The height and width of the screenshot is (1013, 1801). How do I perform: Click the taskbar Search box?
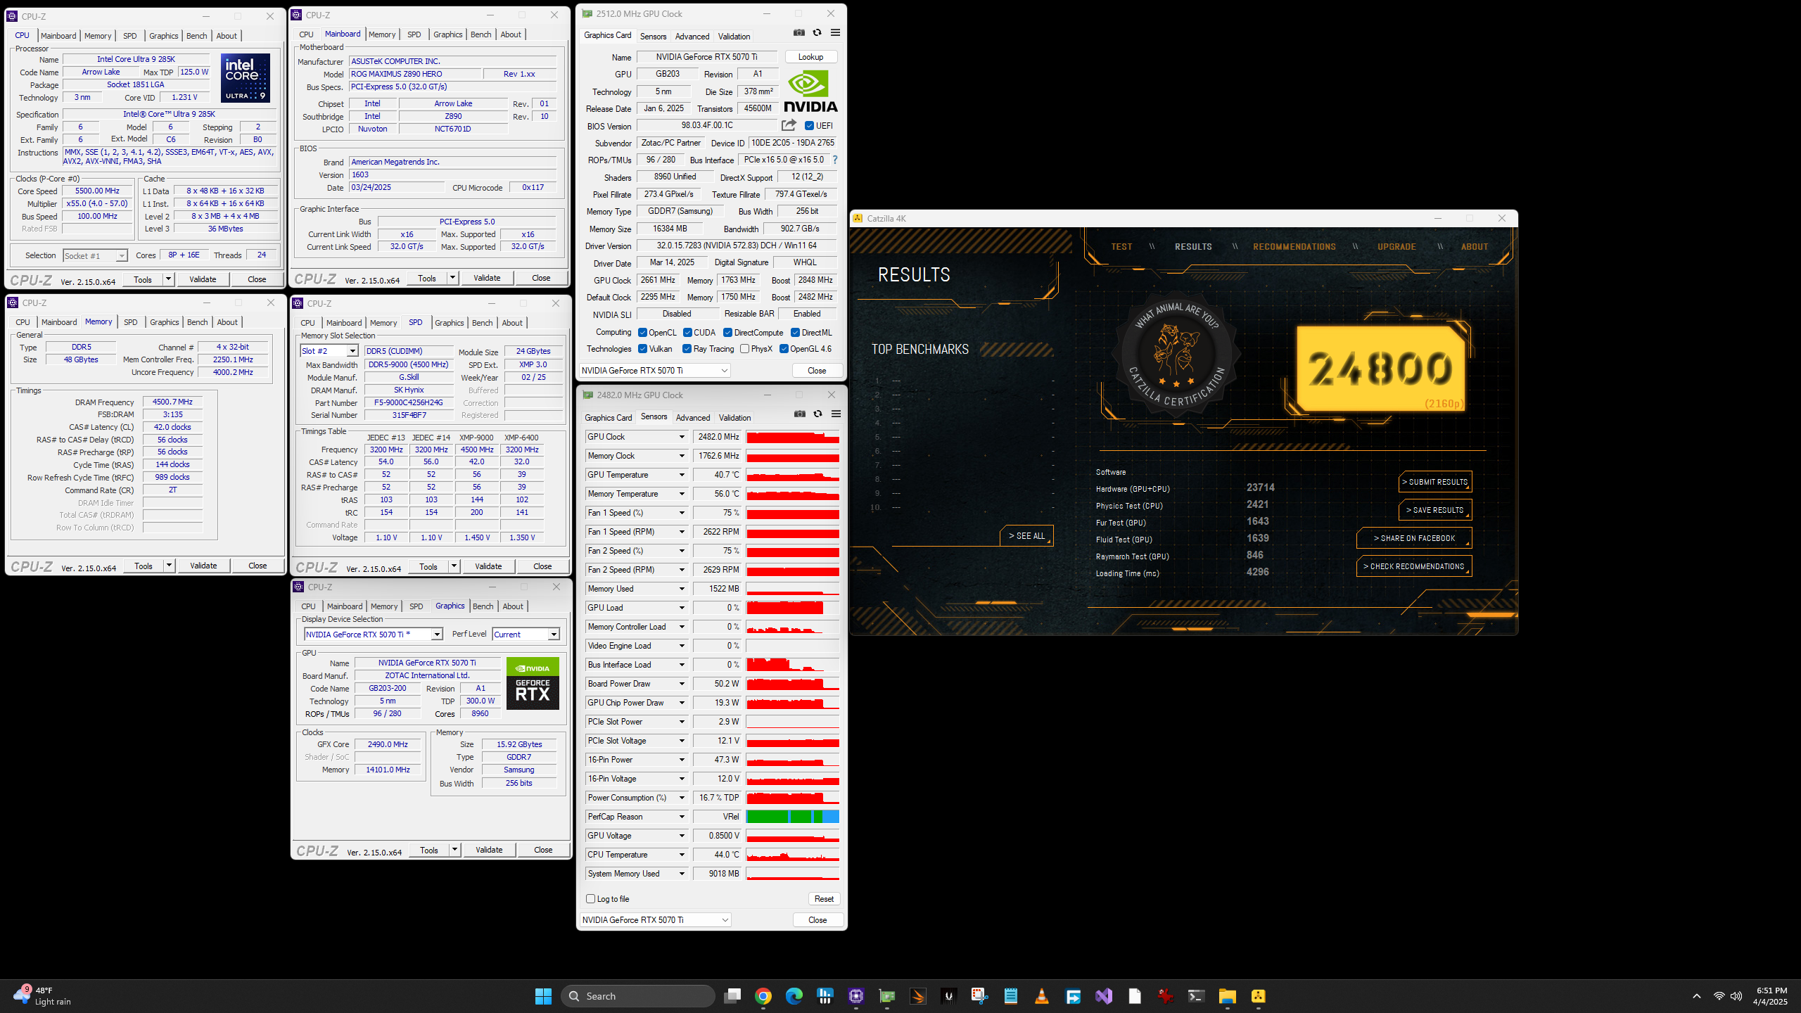[639, 996]
